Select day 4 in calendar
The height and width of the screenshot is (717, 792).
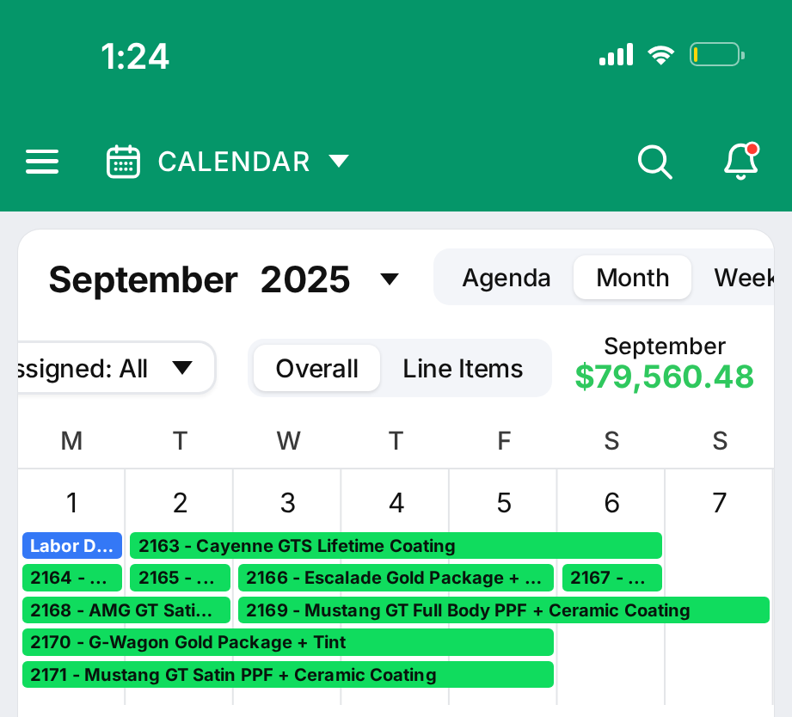396,502
